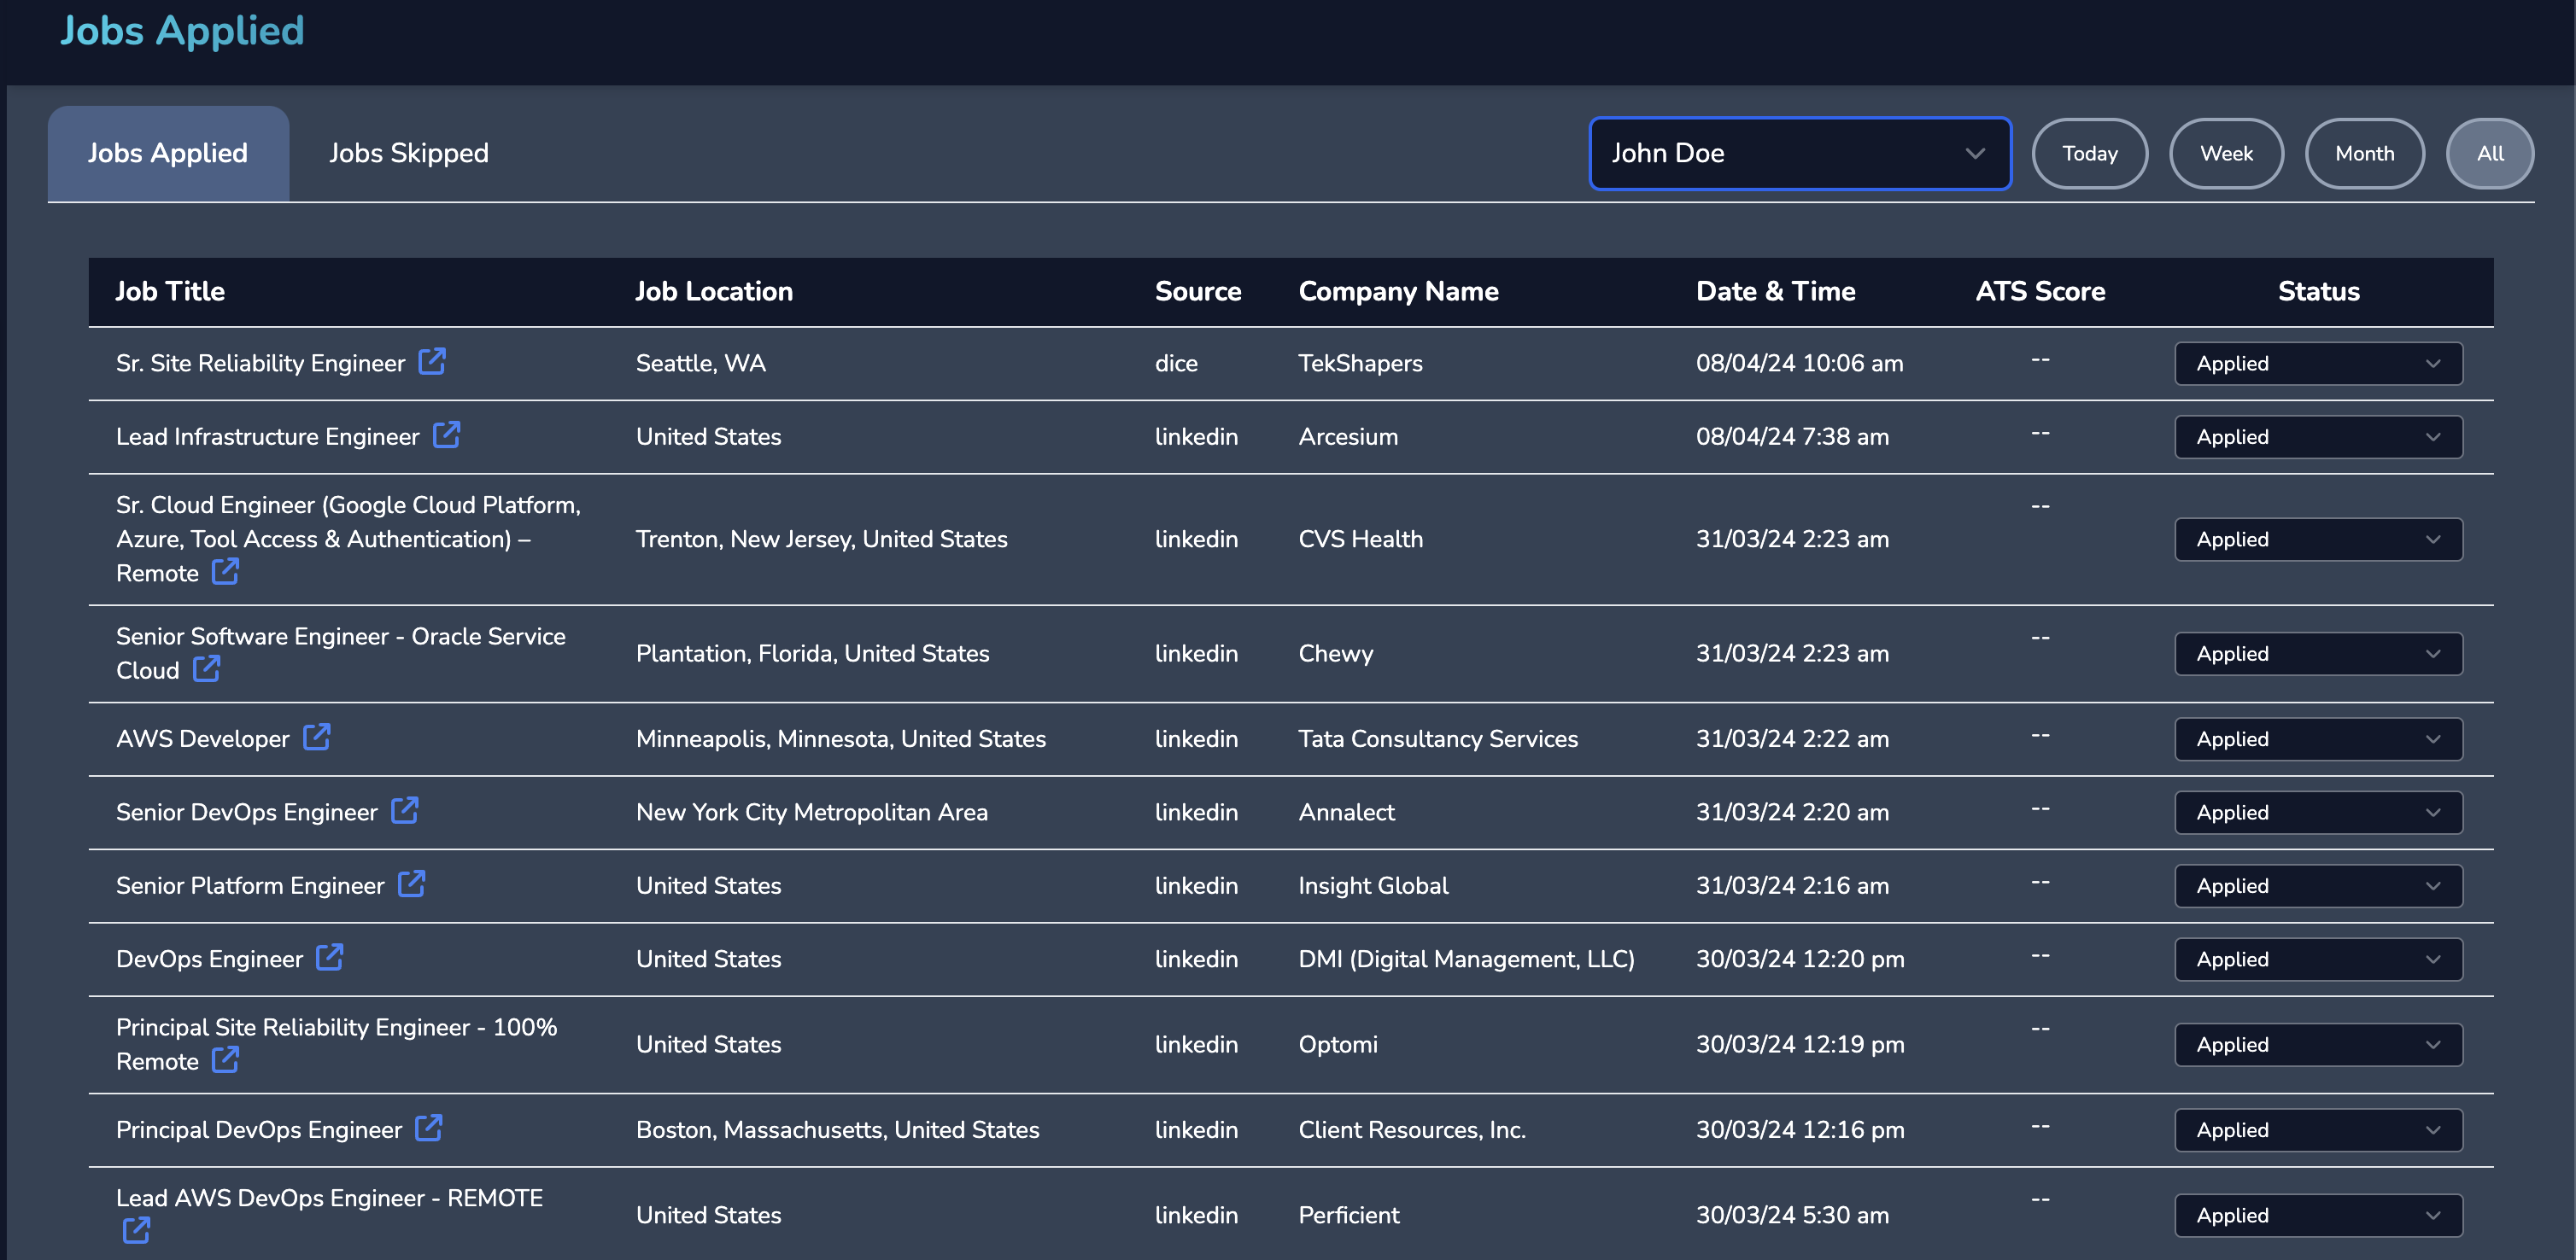Open DMI DevOps Engineer external link icon

(329, 957)
